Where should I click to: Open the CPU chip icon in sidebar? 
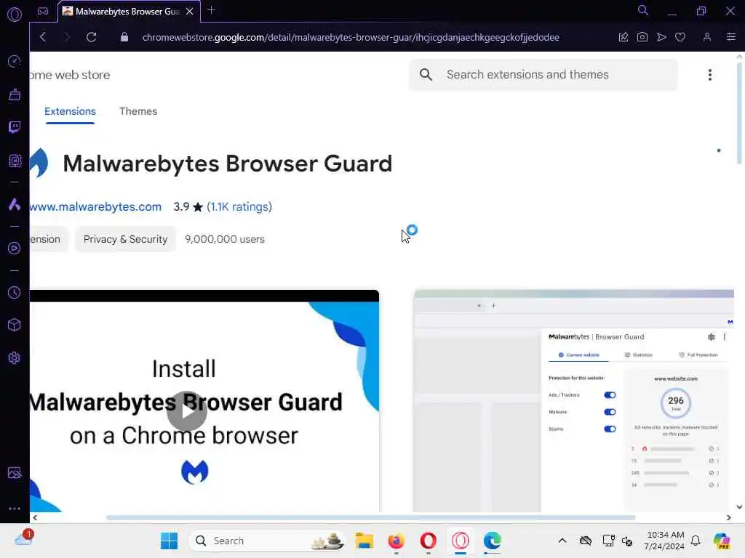15,161
